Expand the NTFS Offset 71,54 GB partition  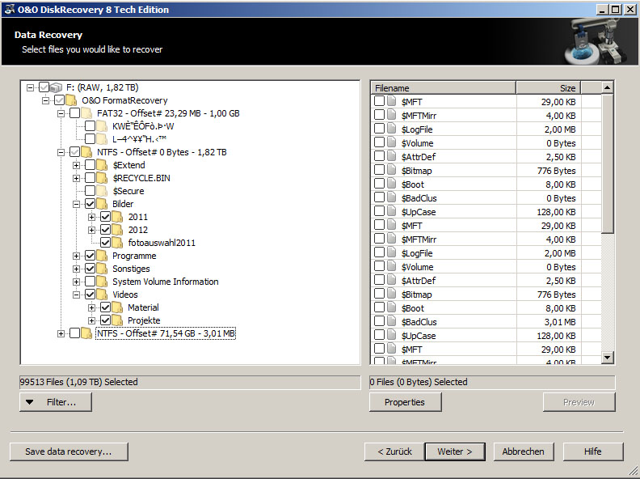pyautogui.click(x=61, y=333)
